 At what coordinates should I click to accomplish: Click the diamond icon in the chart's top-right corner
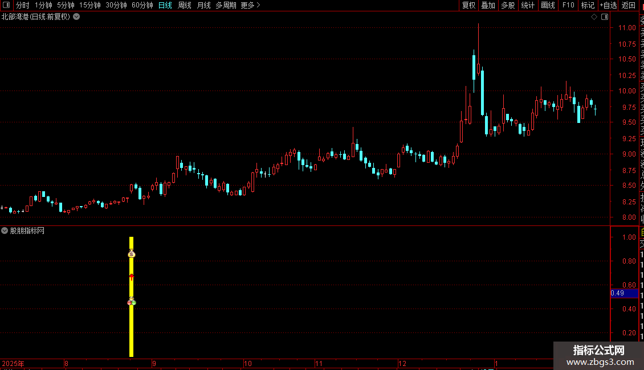pos(594,17)
